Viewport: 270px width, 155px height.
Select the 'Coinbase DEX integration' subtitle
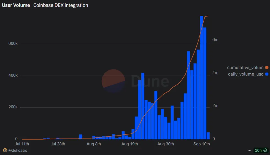point(61,5)
